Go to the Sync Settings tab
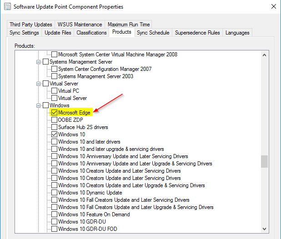This screenshot has width=281, height=239. coord(24,33)
